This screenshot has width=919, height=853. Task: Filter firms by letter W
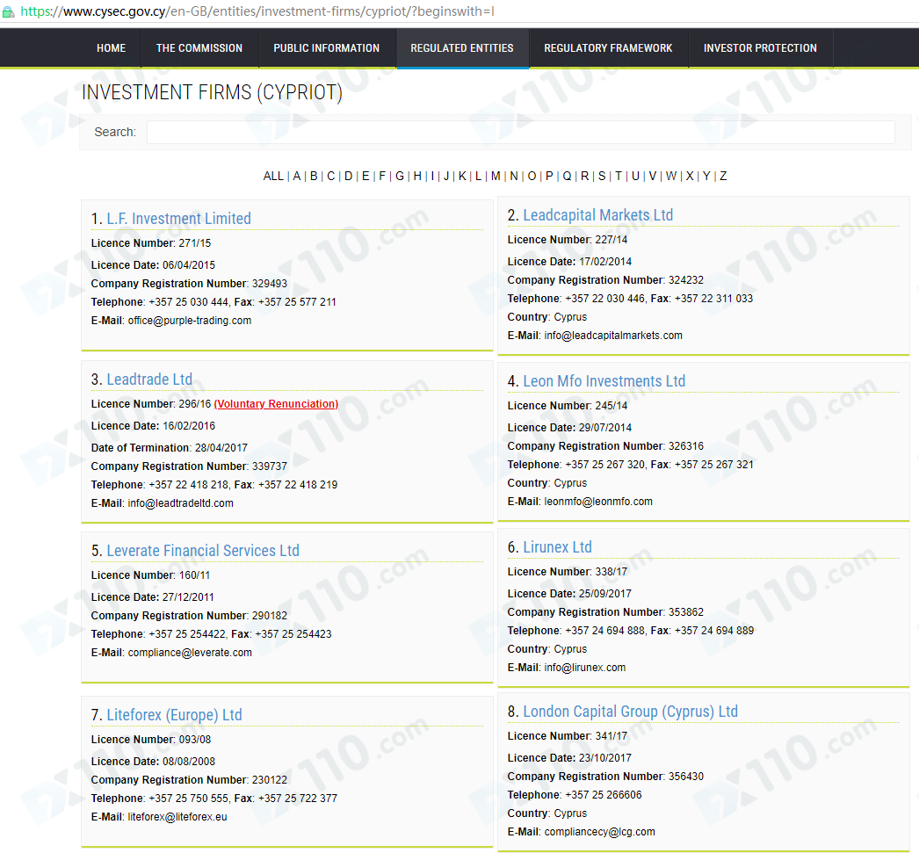[671, 176]
